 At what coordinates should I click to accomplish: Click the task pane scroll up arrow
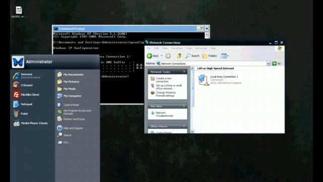pyautogui.click(x=192, y=68)
